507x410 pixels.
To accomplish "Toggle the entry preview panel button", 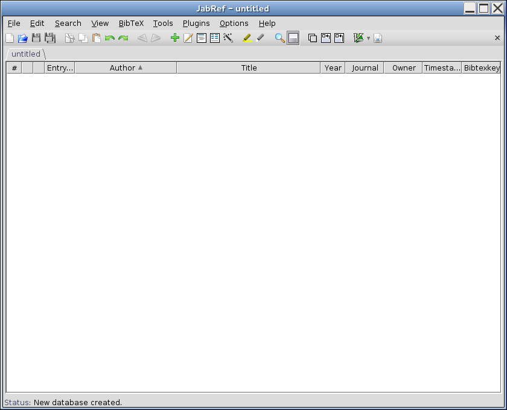I will click(293, 38).
